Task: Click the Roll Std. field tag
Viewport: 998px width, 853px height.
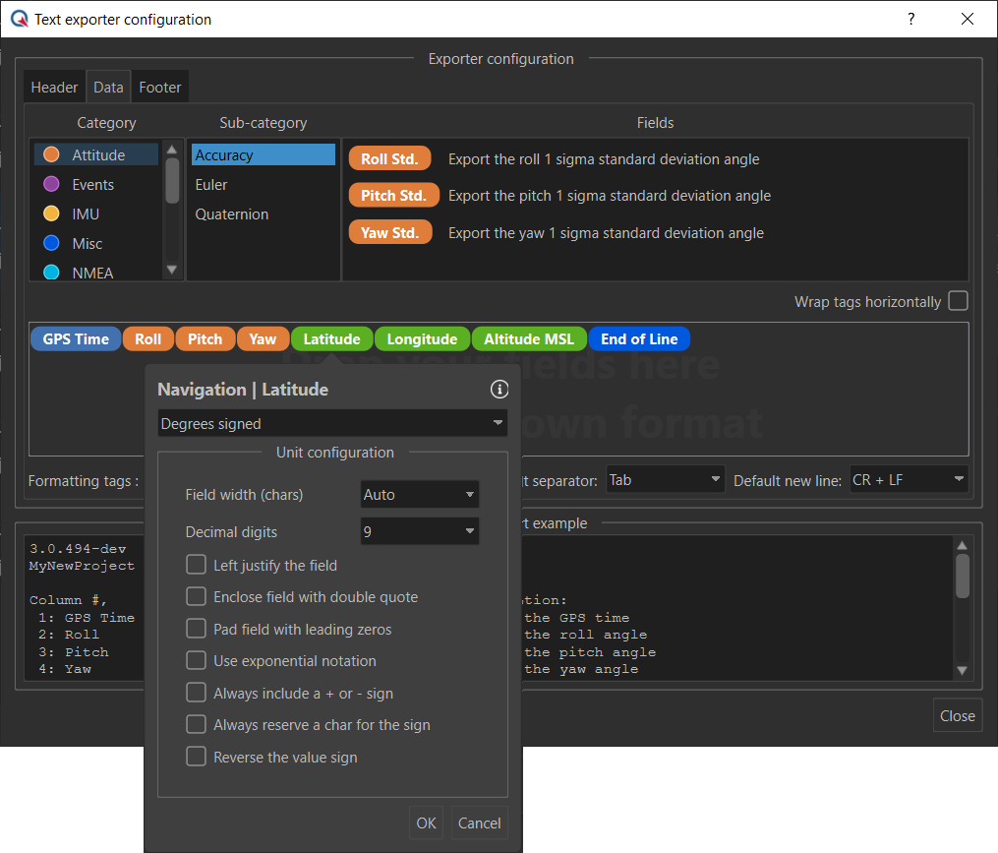Action: click(x=389, y=158)
